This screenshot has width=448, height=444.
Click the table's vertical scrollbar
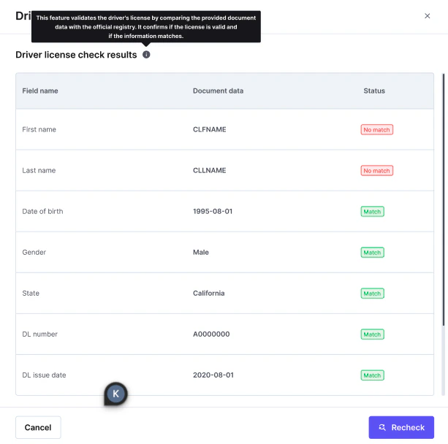[x=443, y=200]
